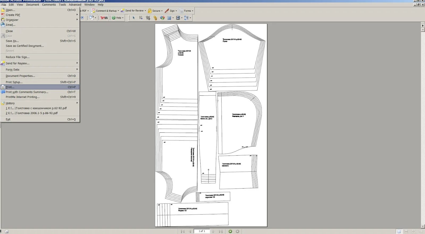Switch to Continuous-Facing page layout
The width and height of the screenshot is (425, 234).
[x=413, y=232]
